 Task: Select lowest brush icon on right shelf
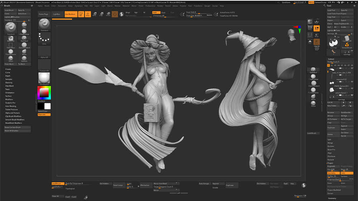314,104
